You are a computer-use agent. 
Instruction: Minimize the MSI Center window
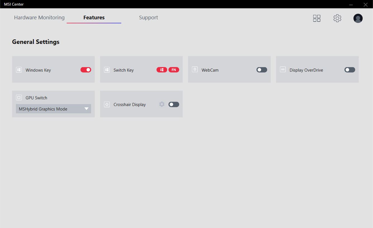pos(351,4)
